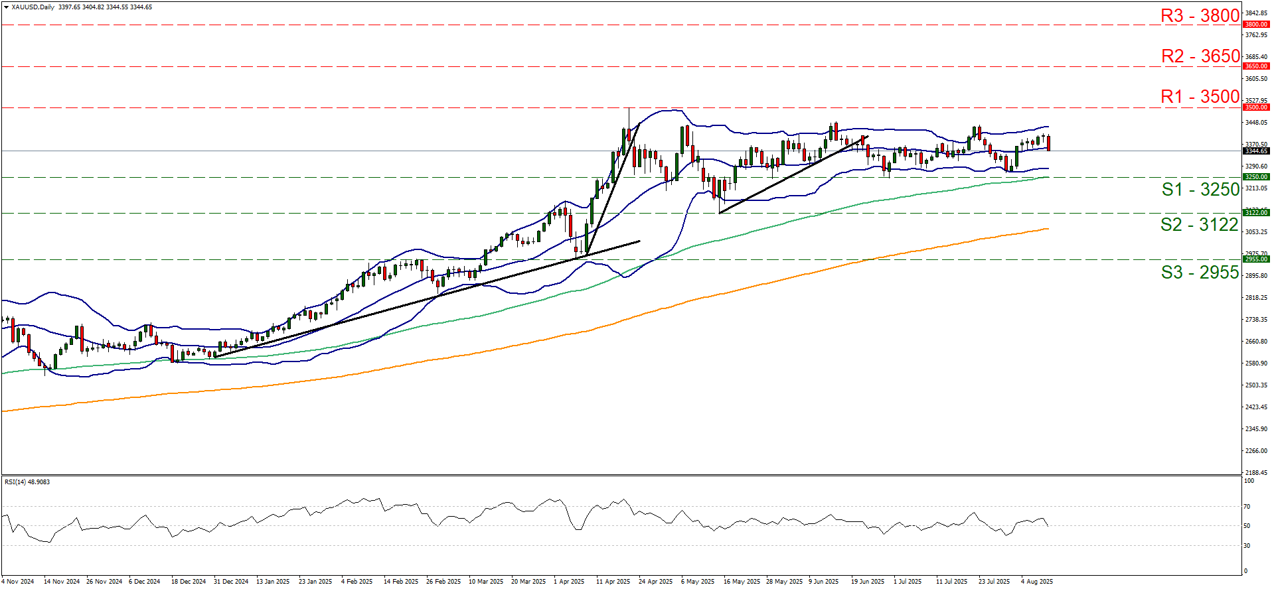Click the 6 May 2025 date label
1272x589 pixels.
698,582
